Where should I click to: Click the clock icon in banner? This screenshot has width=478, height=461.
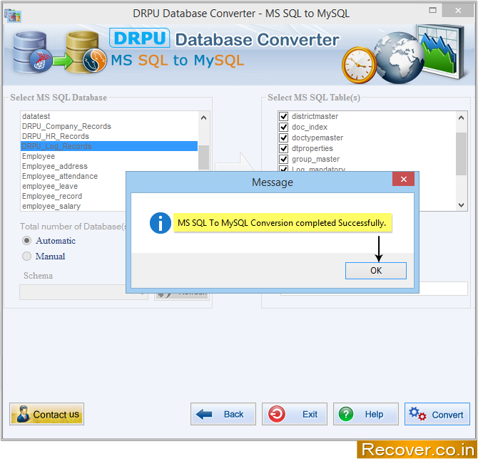click(359, 66)
